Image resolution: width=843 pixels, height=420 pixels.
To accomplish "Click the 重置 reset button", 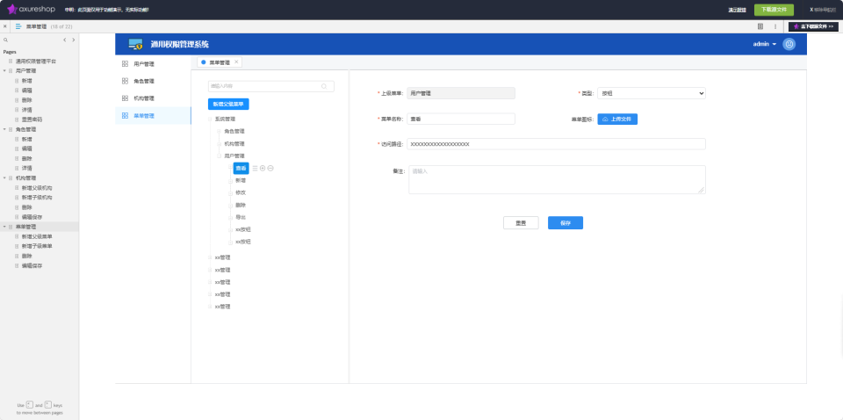I will (x=521, y=222).
